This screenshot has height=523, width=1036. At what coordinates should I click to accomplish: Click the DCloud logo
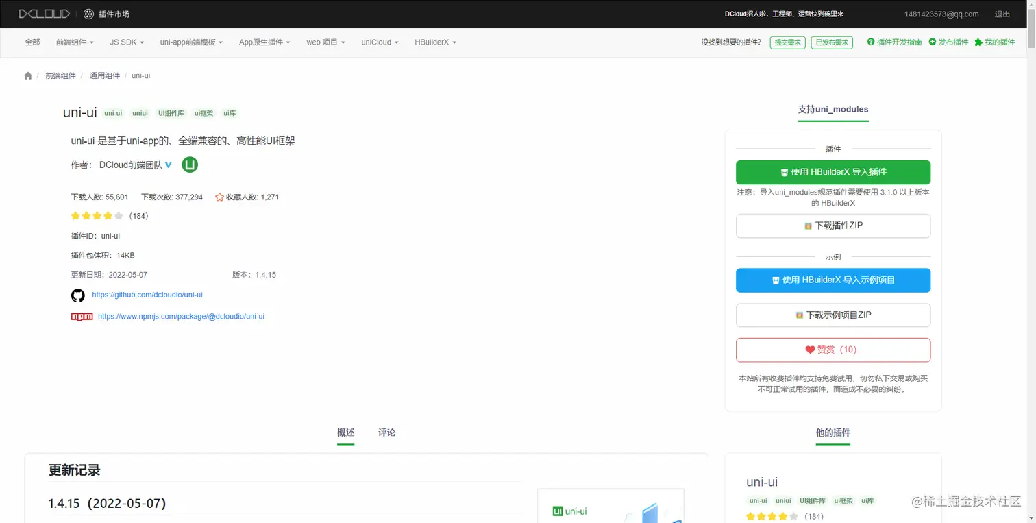pyautogui.click(x=44, y=14)
